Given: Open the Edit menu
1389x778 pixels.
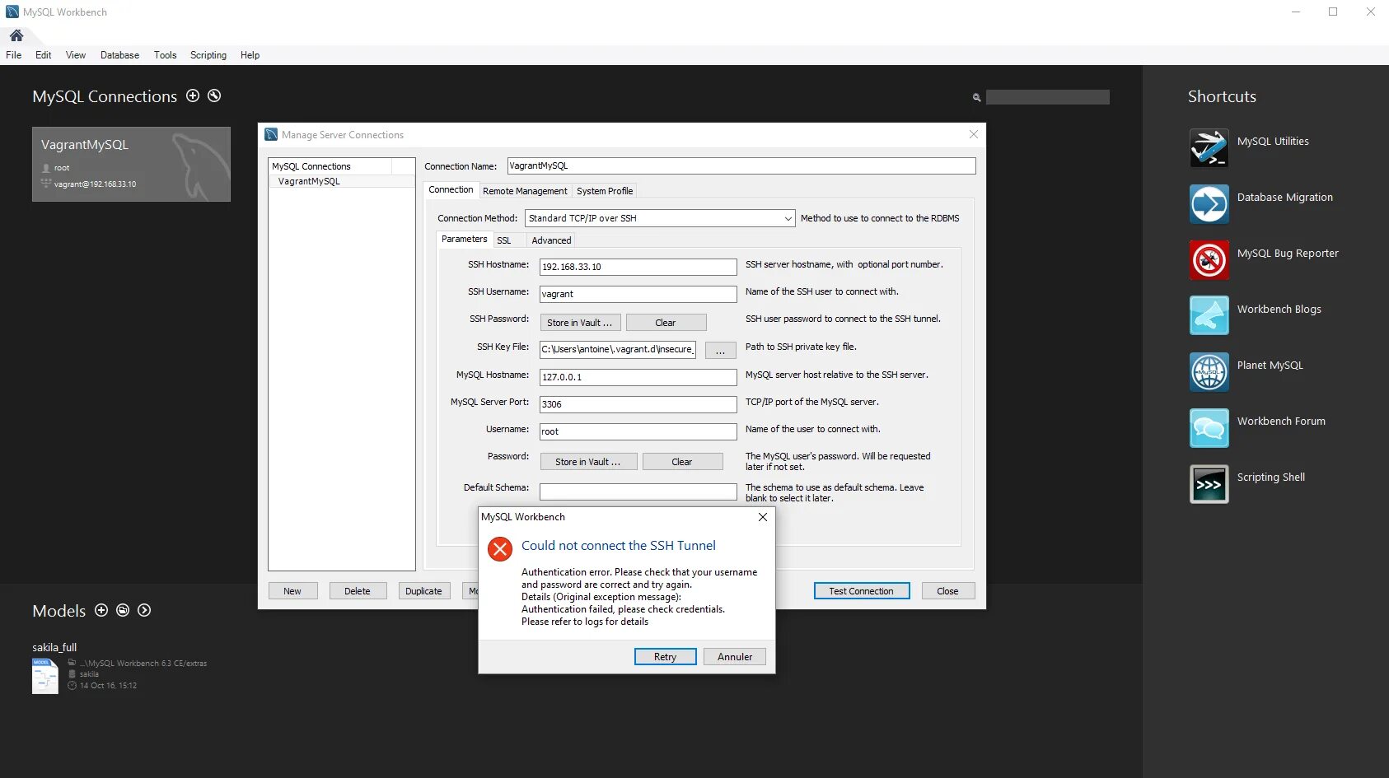Looking at the screenshot, I should (x=44, y=55).
